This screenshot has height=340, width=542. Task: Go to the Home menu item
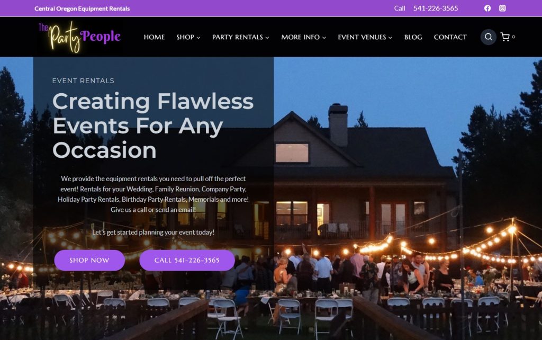tap(154, 37)
